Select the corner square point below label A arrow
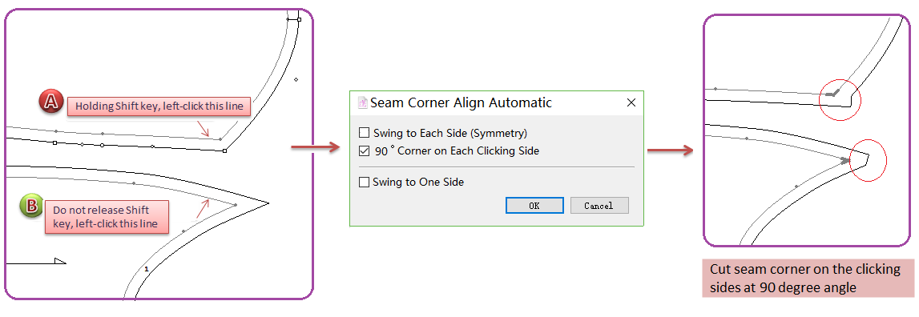 pyautogui.click(x=225, y=151)
